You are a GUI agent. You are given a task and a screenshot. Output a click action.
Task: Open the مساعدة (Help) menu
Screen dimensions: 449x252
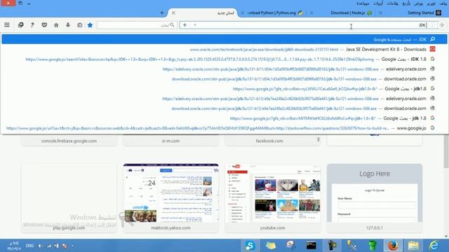363,3
